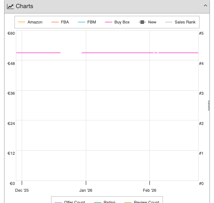214x203 pixels.
Task: Click the #5 rank axis label
Action: tap(201, 33)
